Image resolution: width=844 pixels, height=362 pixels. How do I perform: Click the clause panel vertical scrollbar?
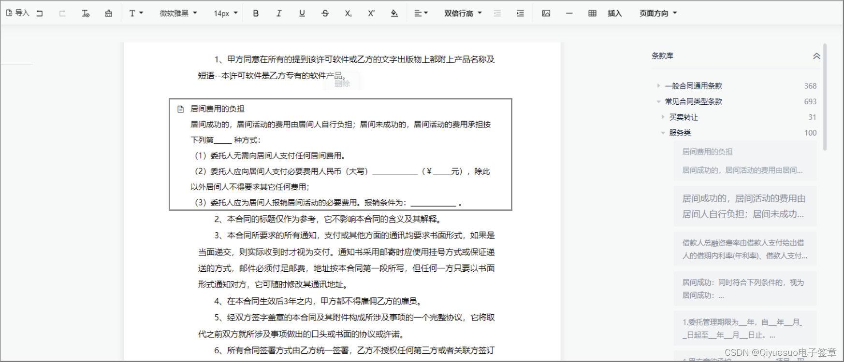[825, 97]
